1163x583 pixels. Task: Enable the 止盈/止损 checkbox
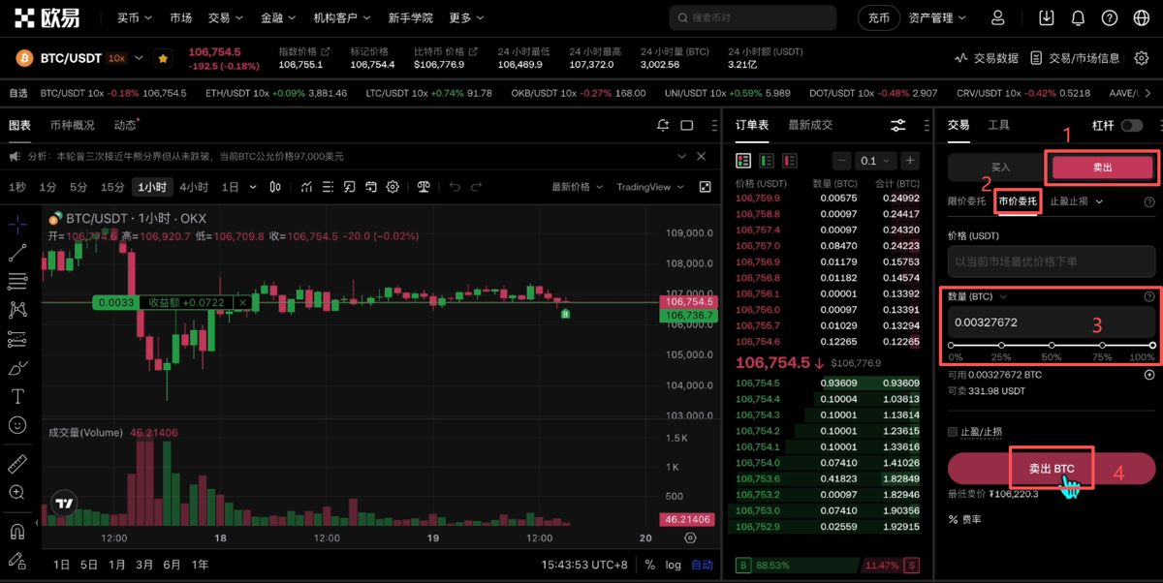click(x=953, y=431)
